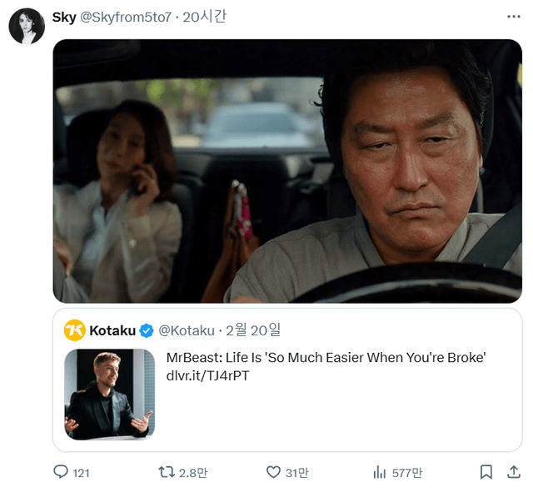The image size is (533, 488).
Task: Click Kotaku's blue verified badge
Action: [147, 331]
